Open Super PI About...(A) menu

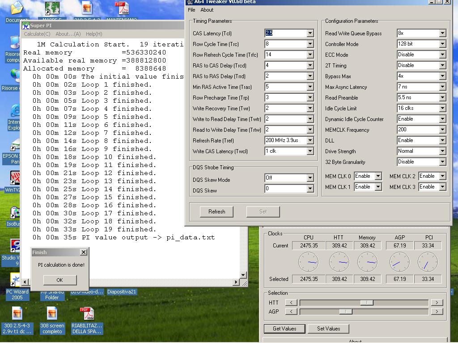(68, 34)
